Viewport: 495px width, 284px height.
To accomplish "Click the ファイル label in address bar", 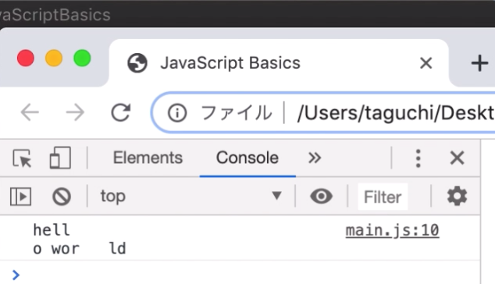I will click(236, 112).
